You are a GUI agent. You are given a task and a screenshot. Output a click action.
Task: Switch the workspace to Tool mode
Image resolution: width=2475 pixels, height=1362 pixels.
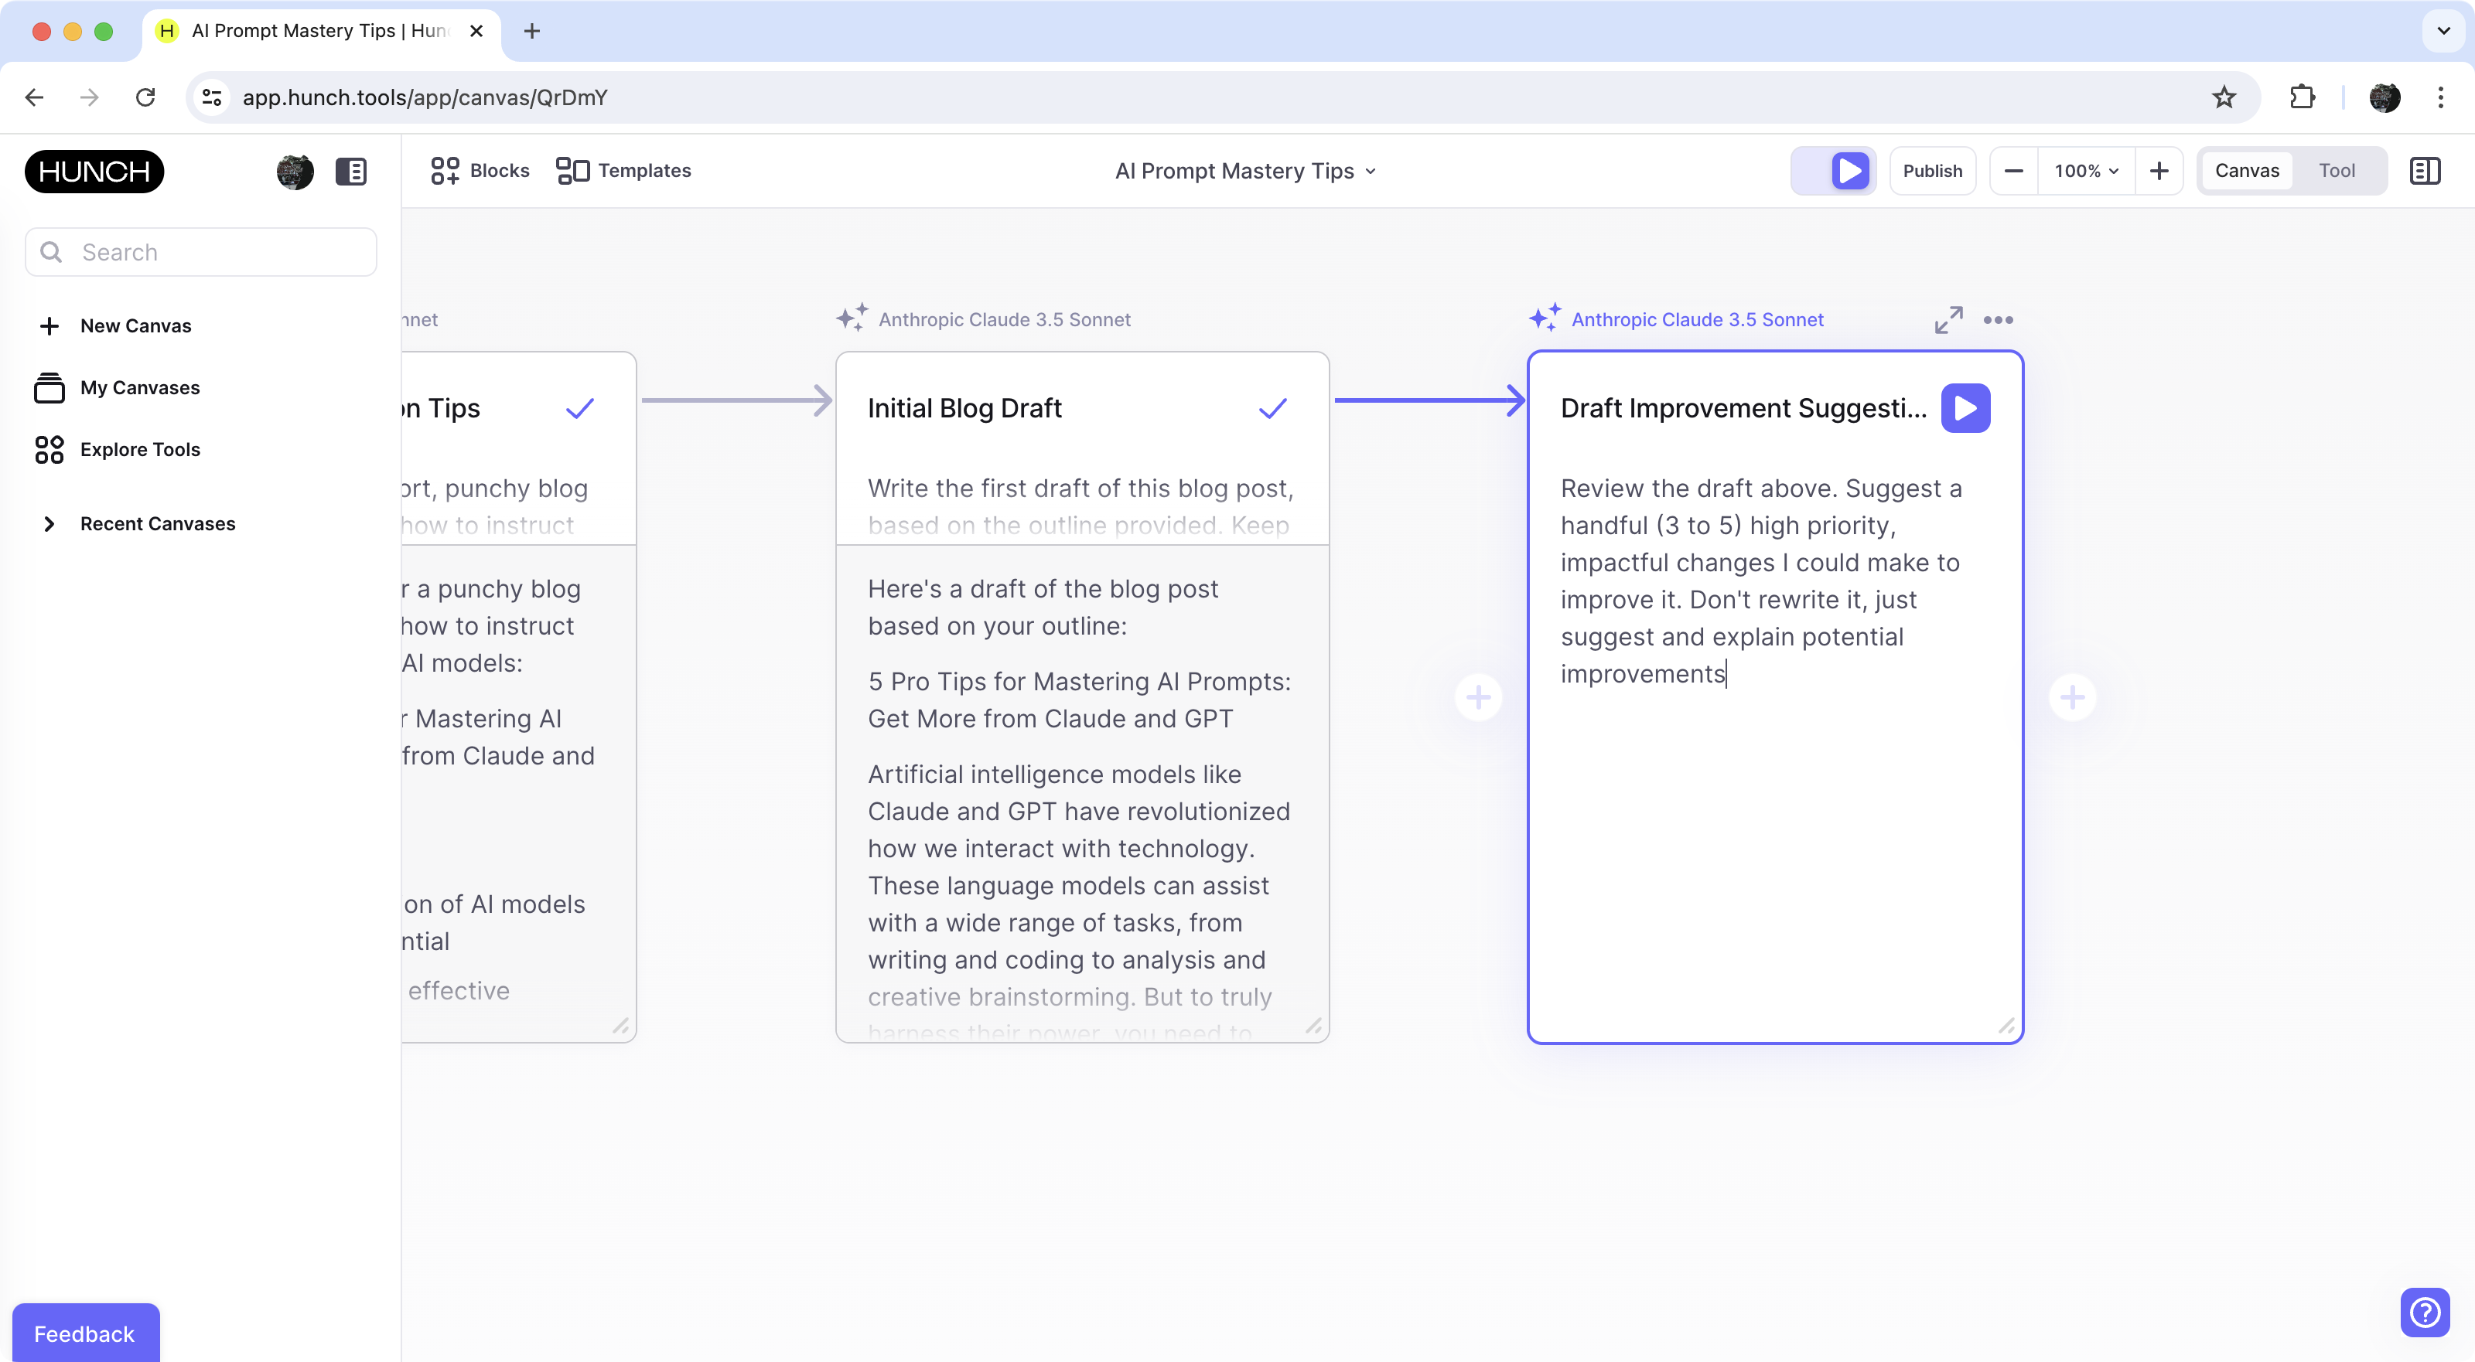[x=2337, y=170]
